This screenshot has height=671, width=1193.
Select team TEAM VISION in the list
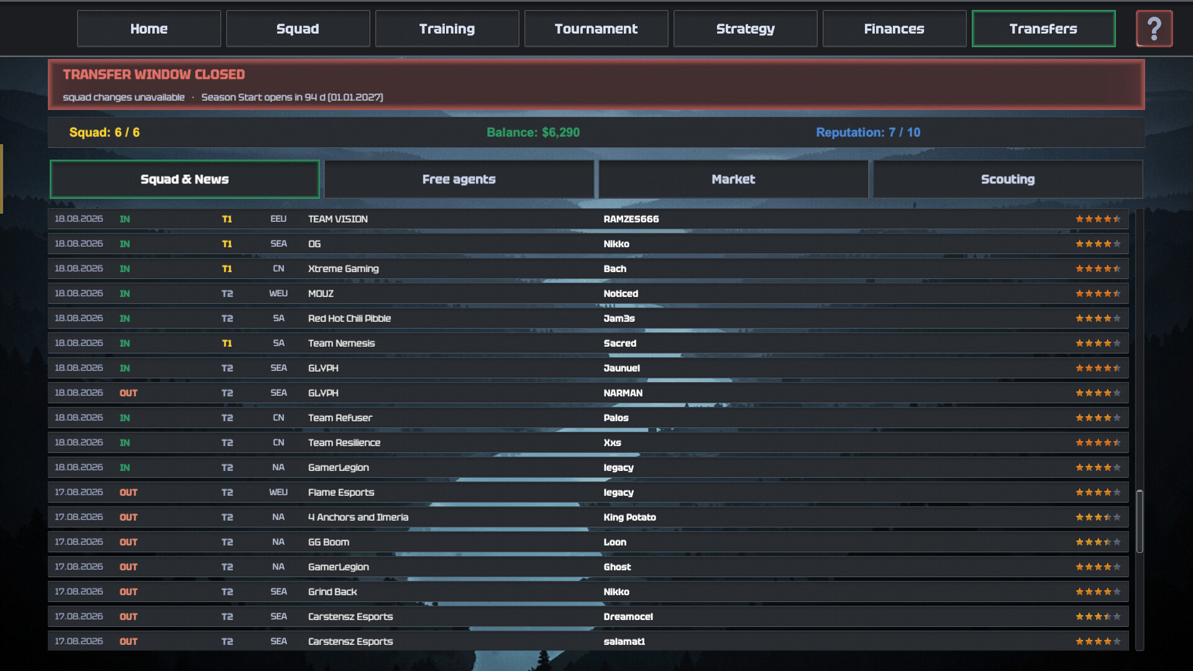(338, 219)
